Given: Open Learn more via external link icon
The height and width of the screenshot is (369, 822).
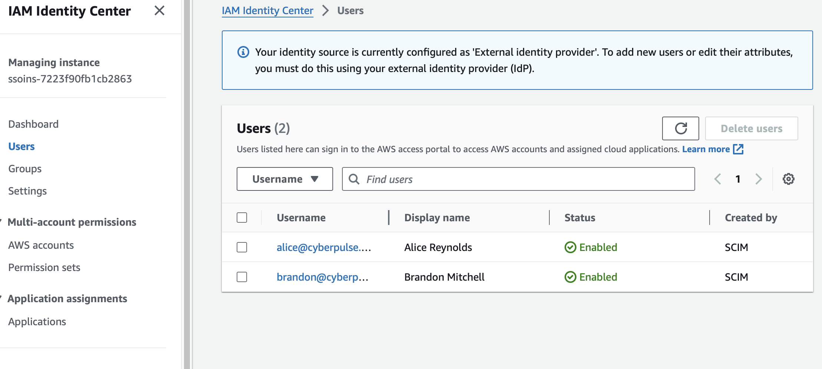Looking at the screenshot, I should pos(739,149).
